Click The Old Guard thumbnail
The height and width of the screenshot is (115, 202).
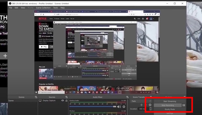[x=48, y=89]
